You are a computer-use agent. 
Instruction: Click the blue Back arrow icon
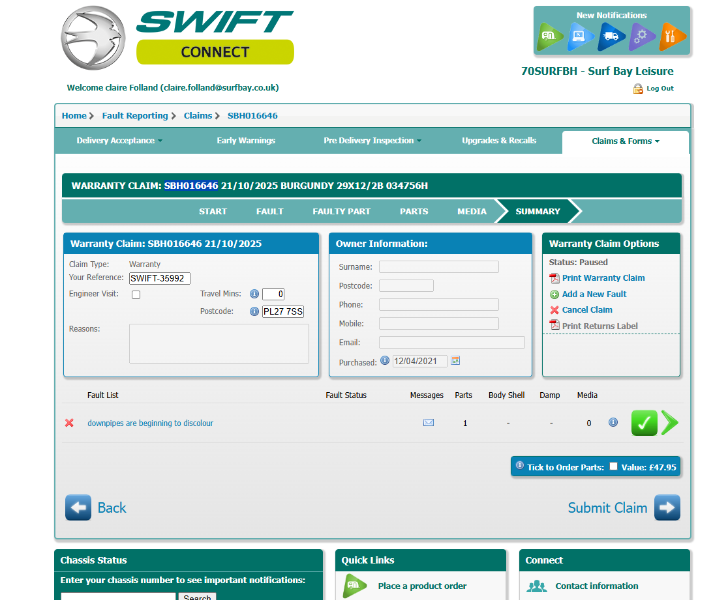[x=78, y=507]
